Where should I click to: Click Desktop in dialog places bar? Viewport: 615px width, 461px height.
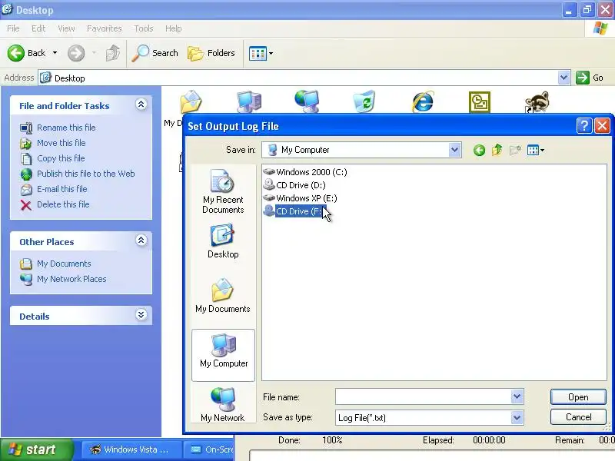tap(223, 241)
